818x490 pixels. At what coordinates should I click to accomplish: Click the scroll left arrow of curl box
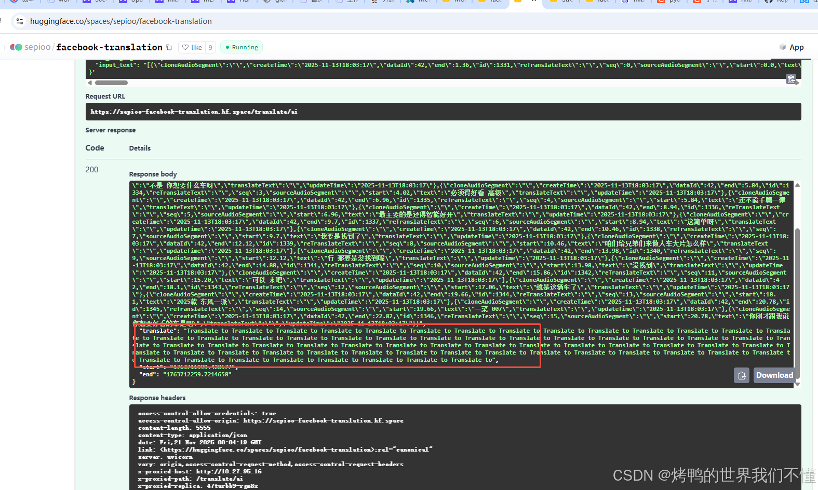90,83
